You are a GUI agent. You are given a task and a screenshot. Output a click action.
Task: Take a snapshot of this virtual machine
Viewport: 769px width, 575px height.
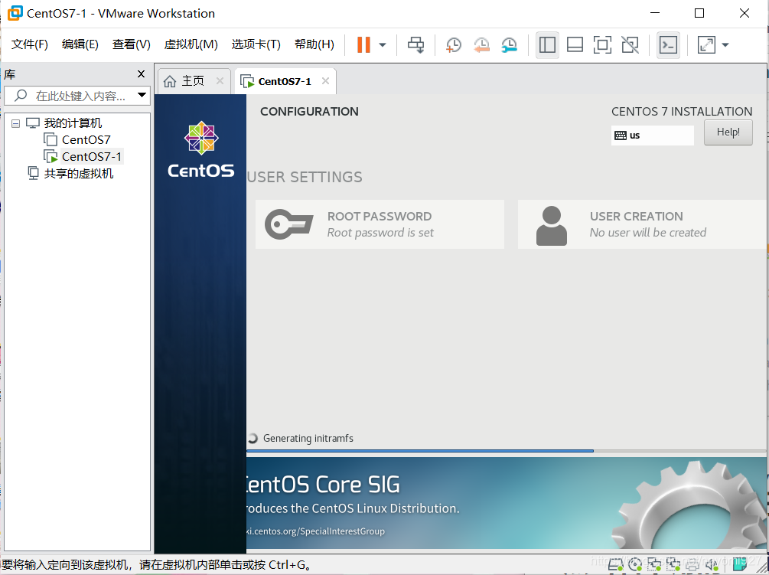click(453, 44)
